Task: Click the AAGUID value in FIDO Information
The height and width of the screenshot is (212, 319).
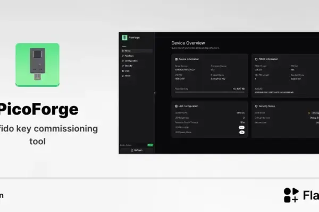Action: [x=274, y=93]
